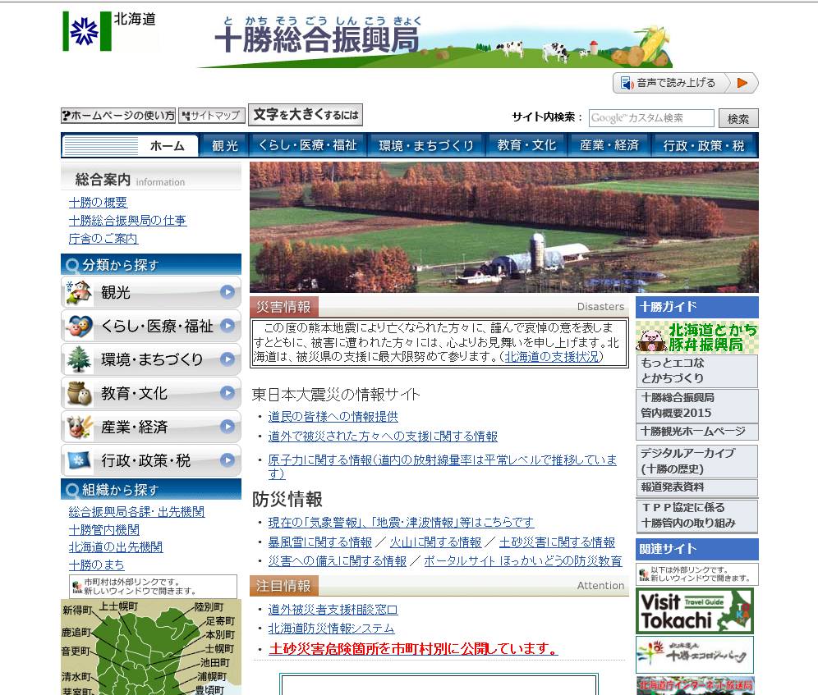Open 十勝のまち link
This screenshot has height=695, width=818.
click(97, 565)
